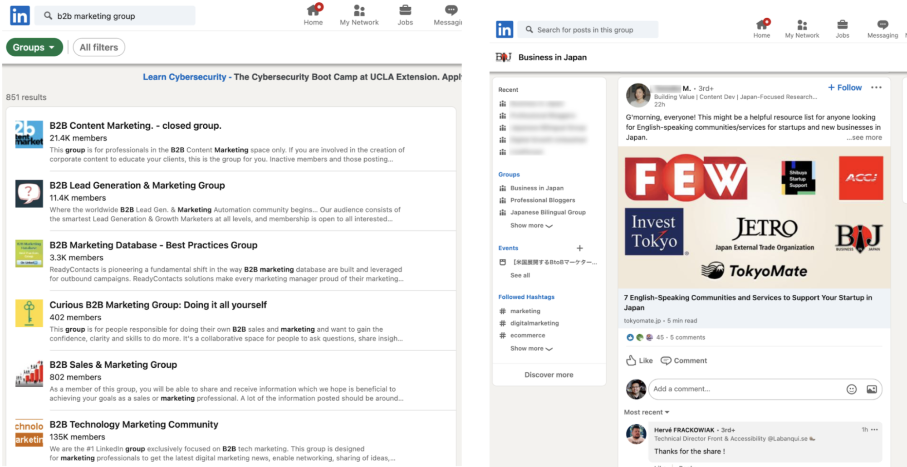Select Japanese Bilingual Group in sidebar
This screenshot has height=467, width=907.
[x=548, y=212]
